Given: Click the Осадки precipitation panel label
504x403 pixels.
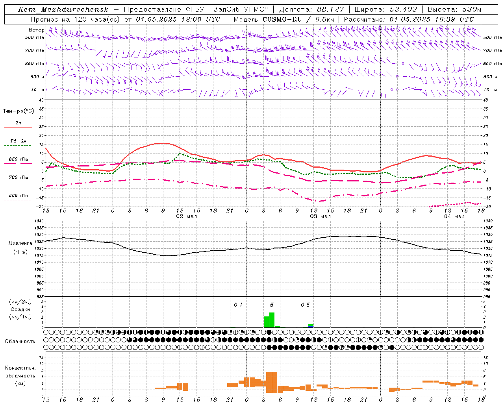Looking at the screenshot, I should pos(20,309).
